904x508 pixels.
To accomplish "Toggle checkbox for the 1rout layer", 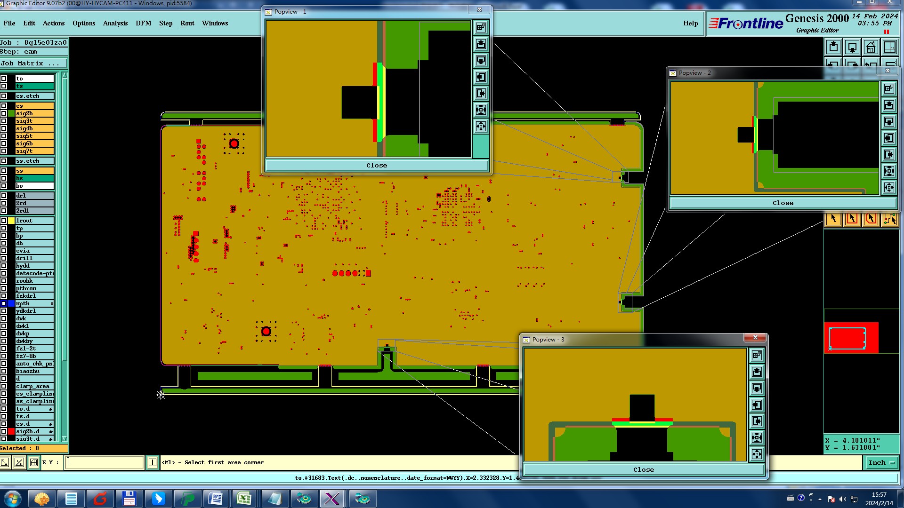I will (4, 221).
